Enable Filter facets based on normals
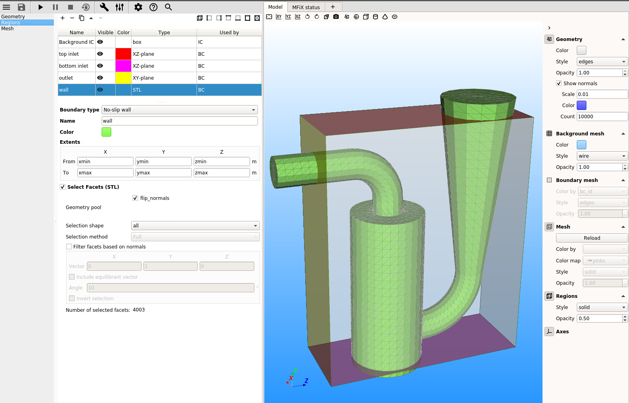Screen dimensions: 629x403 (x=69, y=246)
